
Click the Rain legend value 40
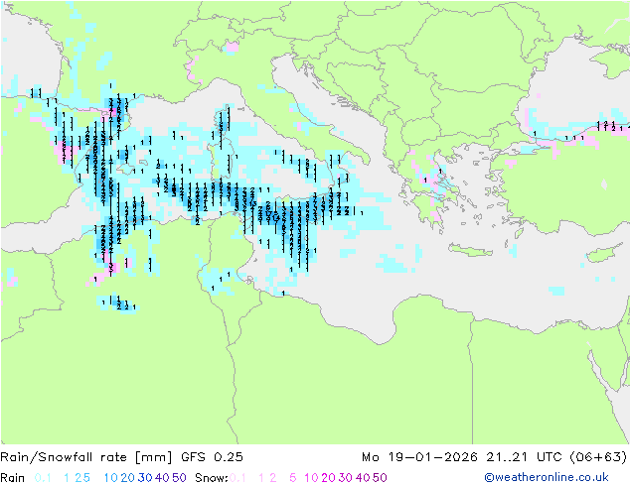point(162,478)
